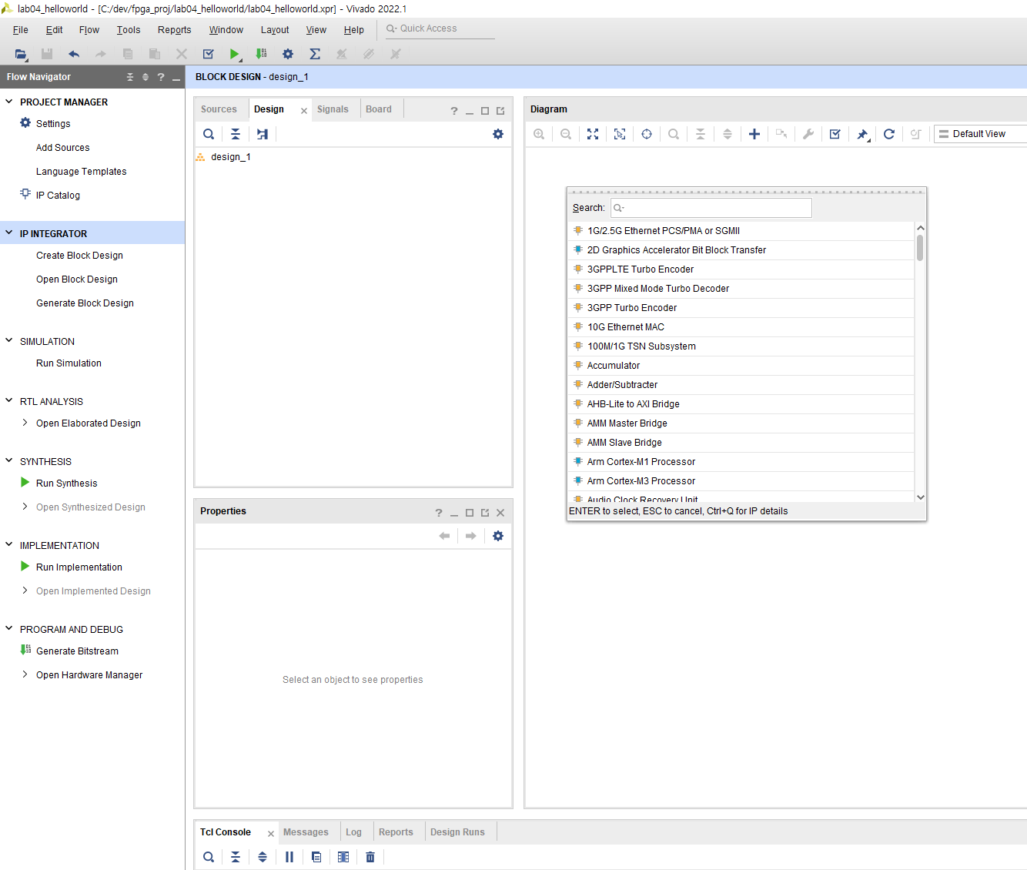This screenshot has width=1027, height=870.
Task: Open the Default View dropdown
Action: (x=980, y=134)
